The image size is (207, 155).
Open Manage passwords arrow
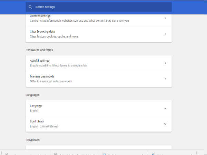pyautogui.click(x=165, y=79)
